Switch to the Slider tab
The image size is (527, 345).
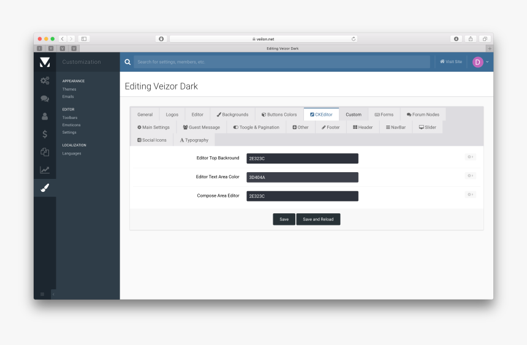(x=428, y=127)
